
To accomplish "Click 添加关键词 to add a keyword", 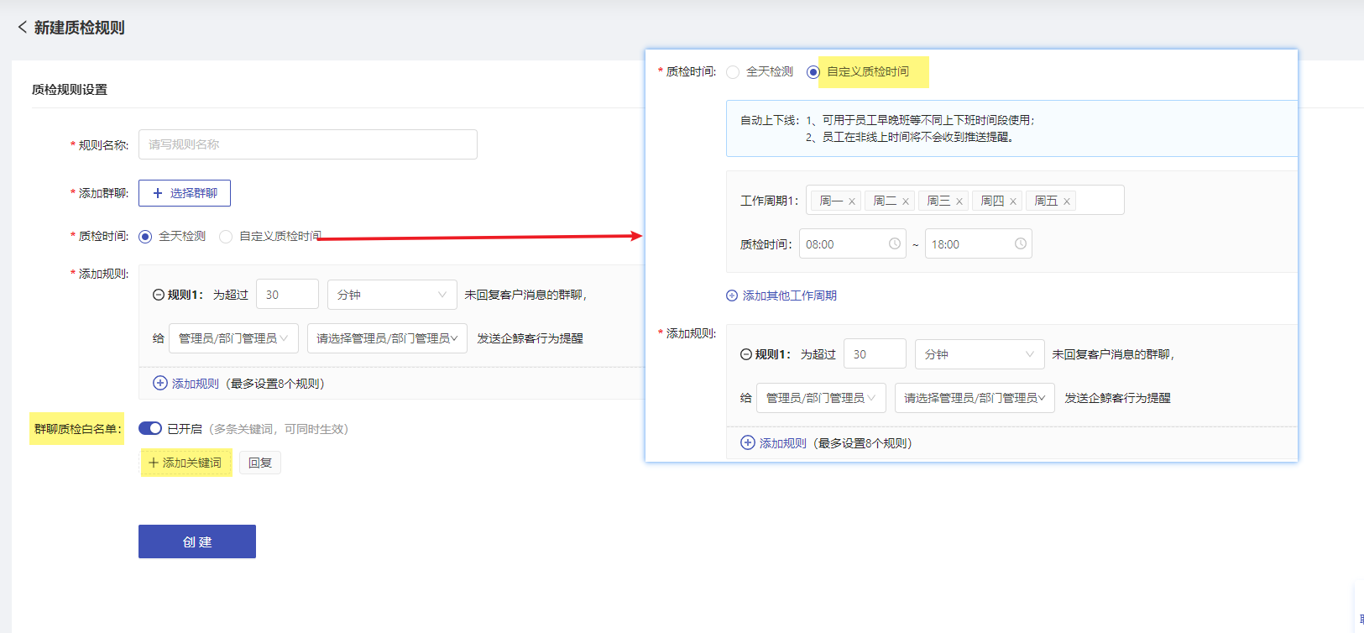I will pyautogui.click(x=186, y=463).
